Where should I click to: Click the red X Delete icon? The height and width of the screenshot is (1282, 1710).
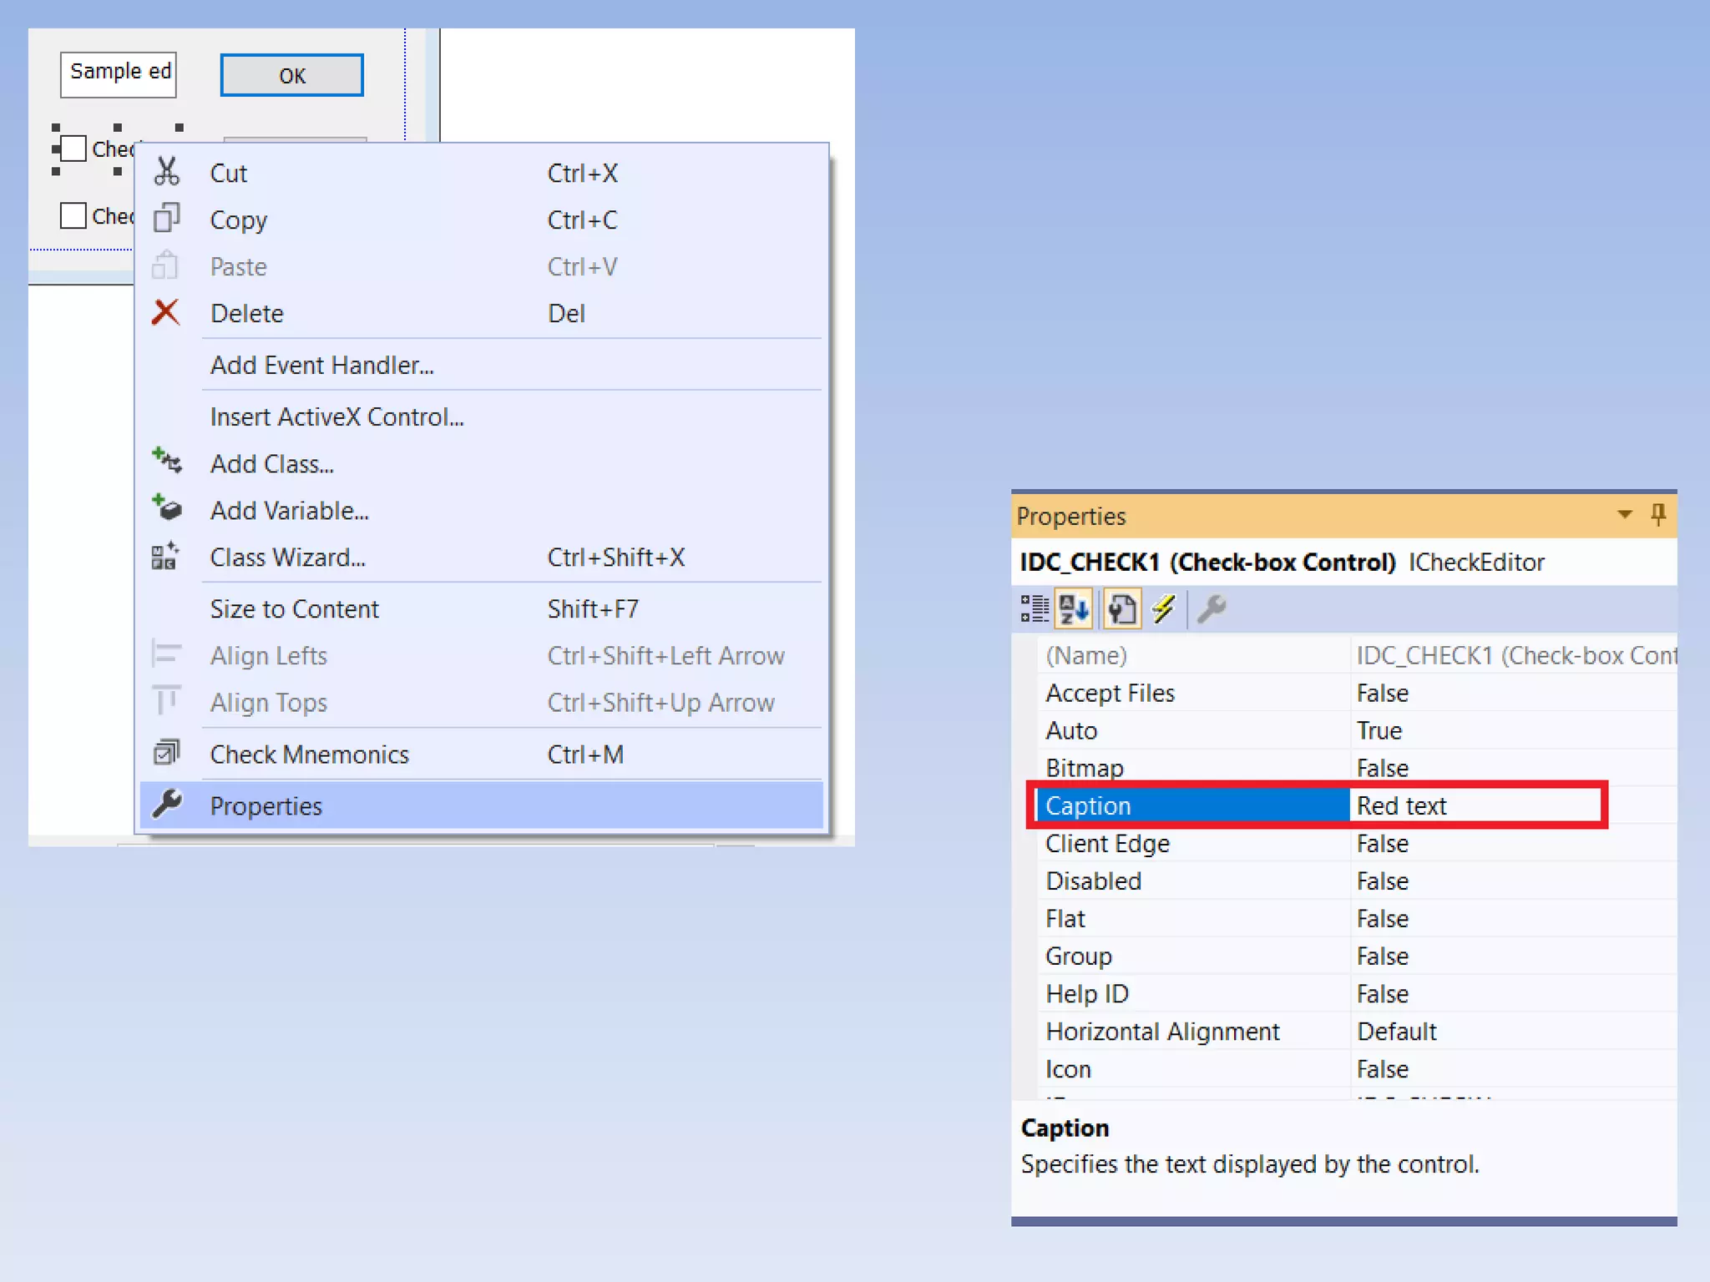tap(165, 312)
